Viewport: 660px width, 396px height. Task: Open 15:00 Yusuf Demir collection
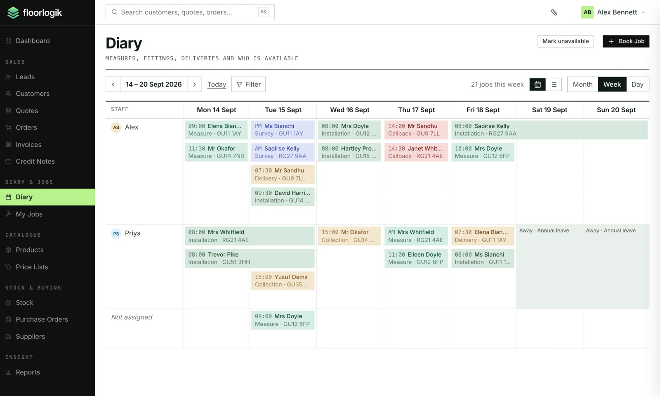click(283, 280)
